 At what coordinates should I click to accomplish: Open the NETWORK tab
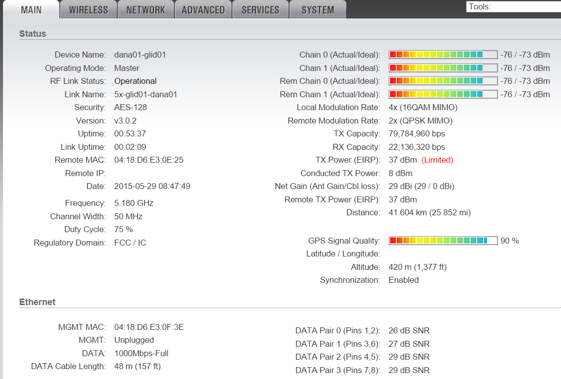click(145, 10)
